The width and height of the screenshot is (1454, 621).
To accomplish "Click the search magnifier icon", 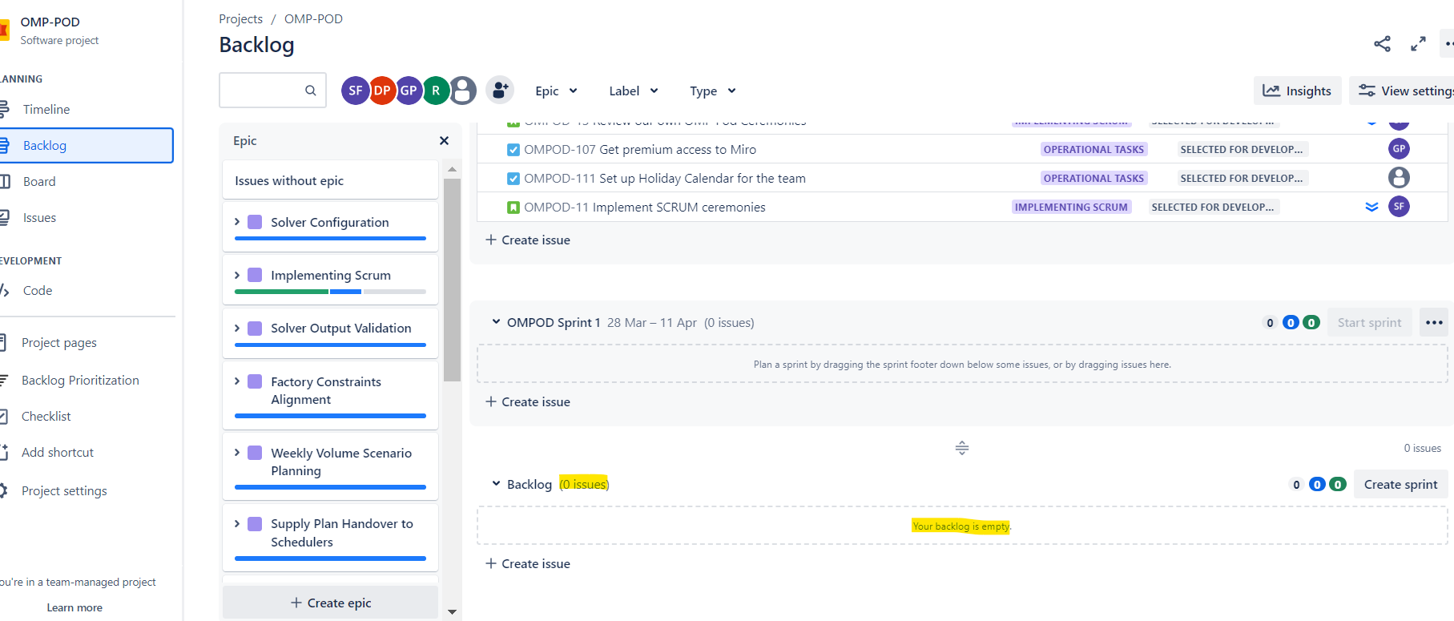I will point(311,91).
